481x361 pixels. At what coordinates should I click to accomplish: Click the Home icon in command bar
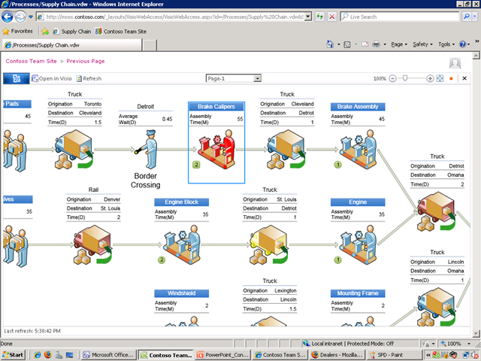click(330, 44)
